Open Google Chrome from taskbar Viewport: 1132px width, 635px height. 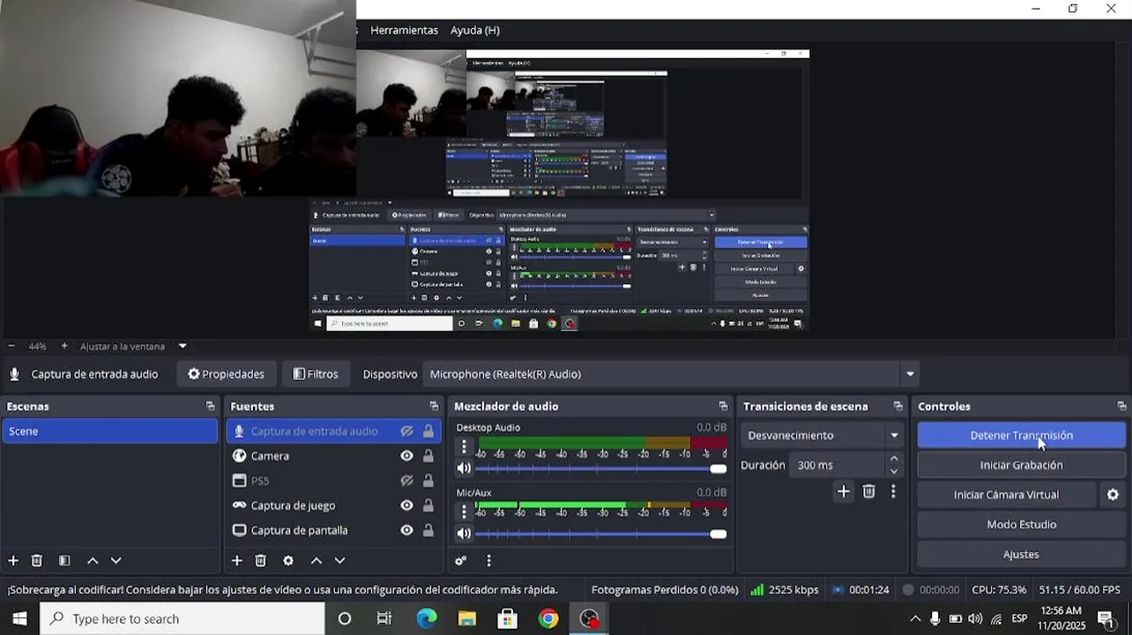[x=548, y=618]
